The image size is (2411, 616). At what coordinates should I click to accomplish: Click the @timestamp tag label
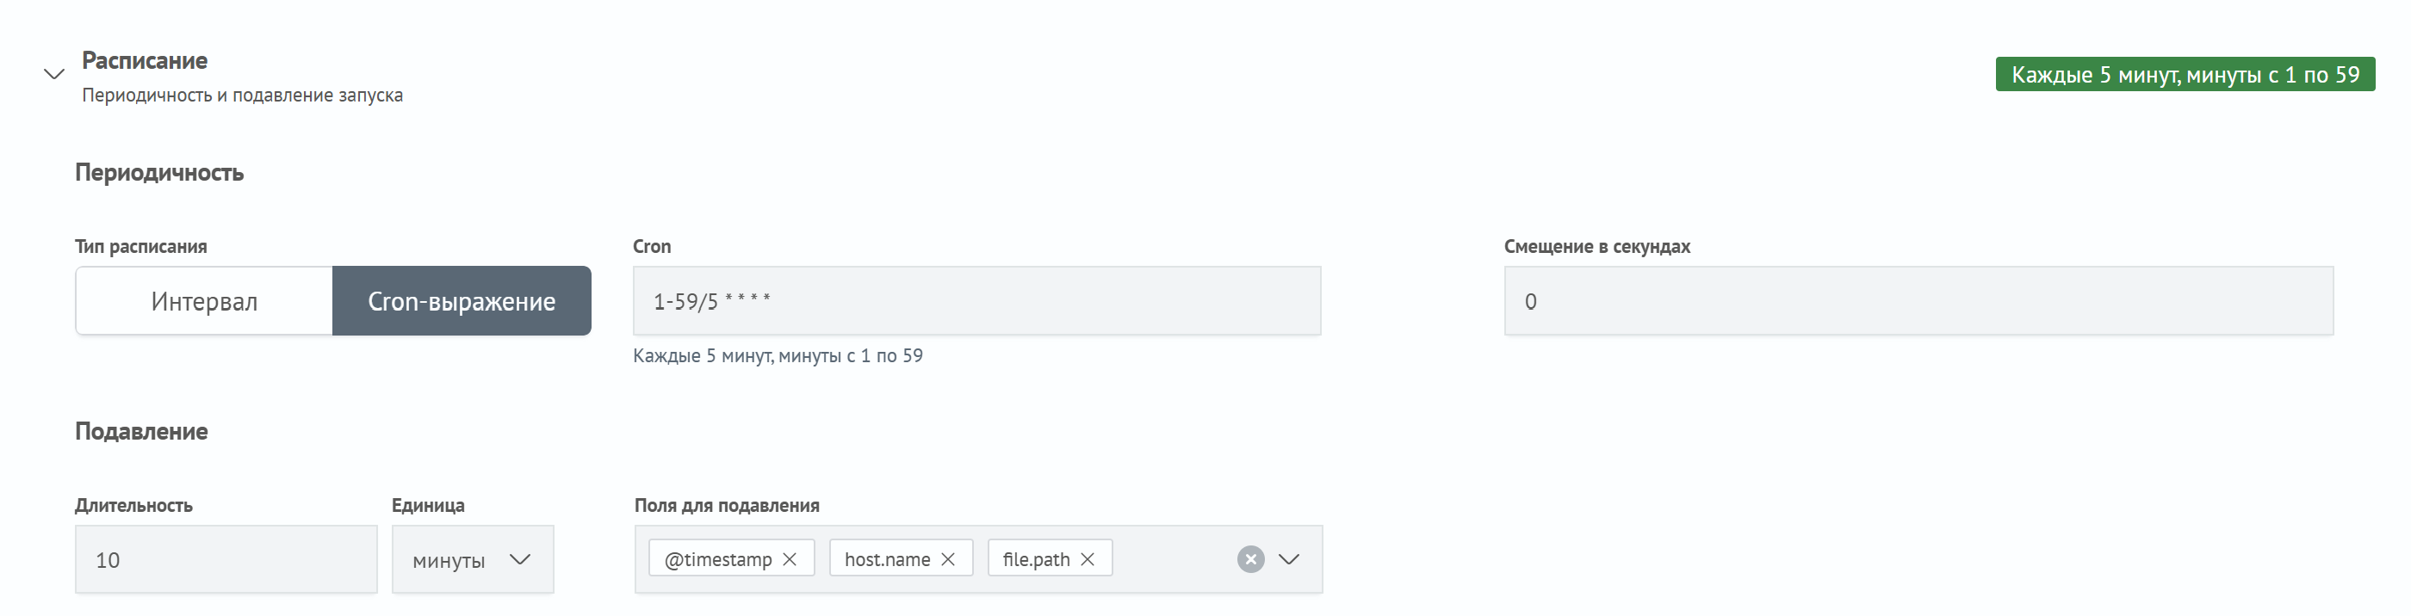pyautogui.click(x=718, y=559)
